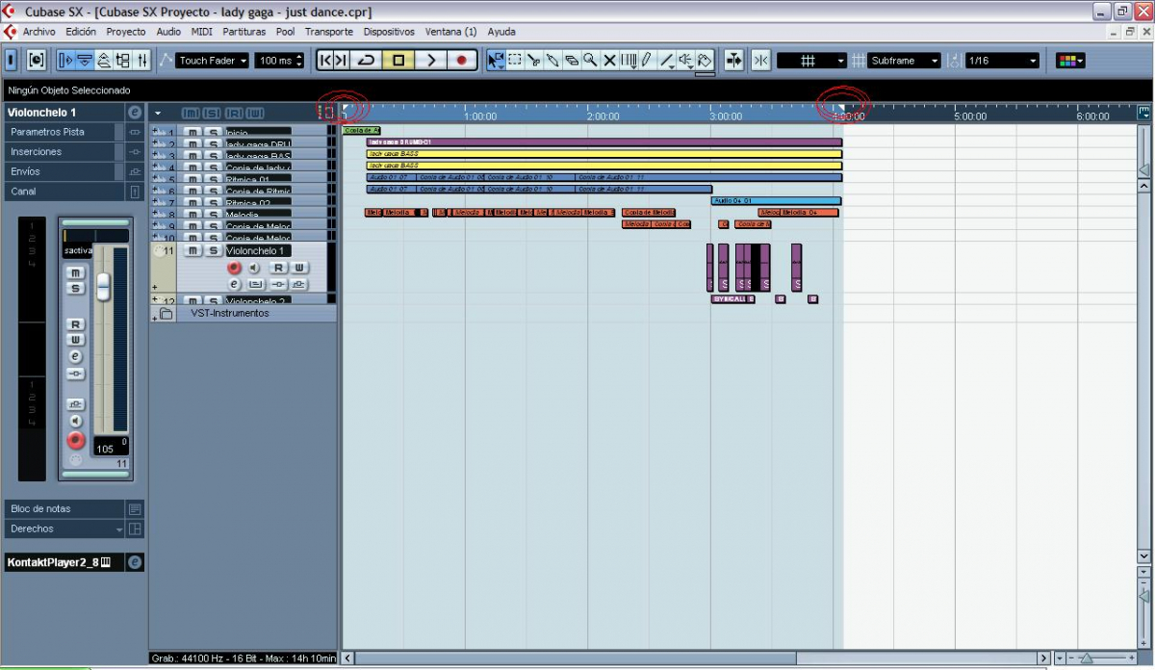
Task: Select the Range Selection tool
Action: pyautogui.click(x=515, y=60)
